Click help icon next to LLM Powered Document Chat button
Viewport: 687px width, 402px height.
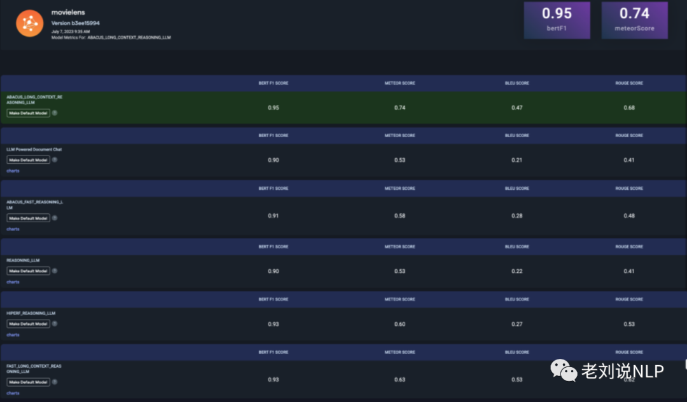55,159
